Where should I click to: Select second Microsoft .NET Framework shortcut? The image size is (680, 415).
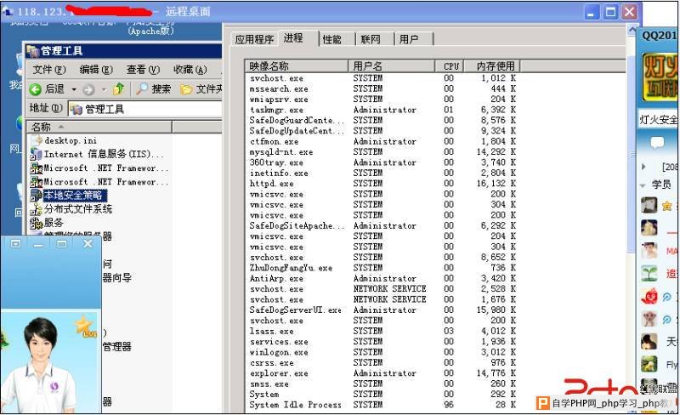tap(99, 182)
